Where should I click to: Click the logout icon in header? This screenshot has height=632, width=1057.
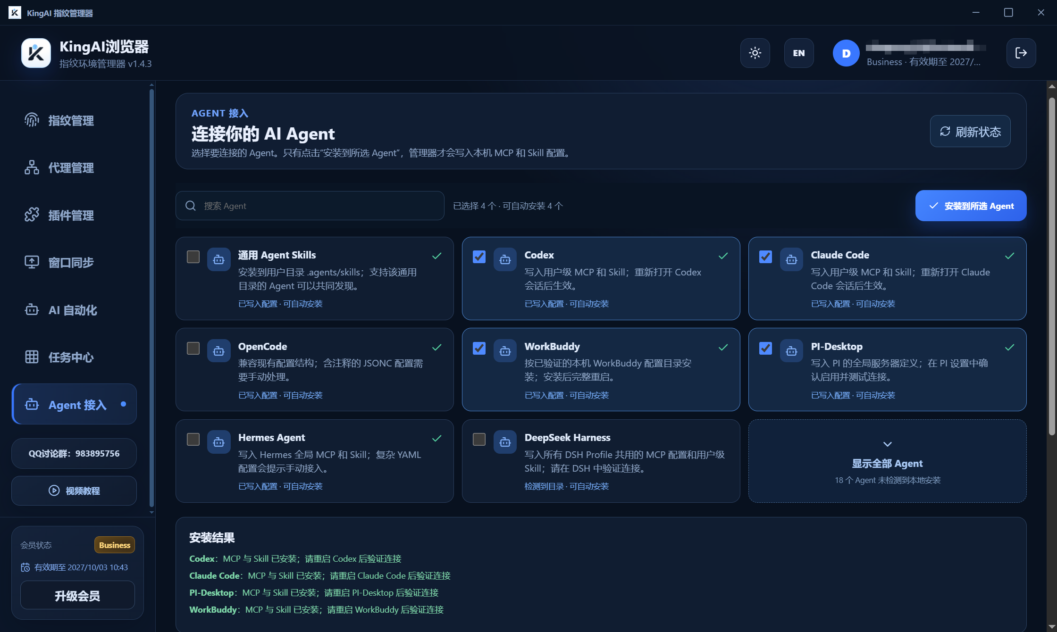coord(1021,53)
